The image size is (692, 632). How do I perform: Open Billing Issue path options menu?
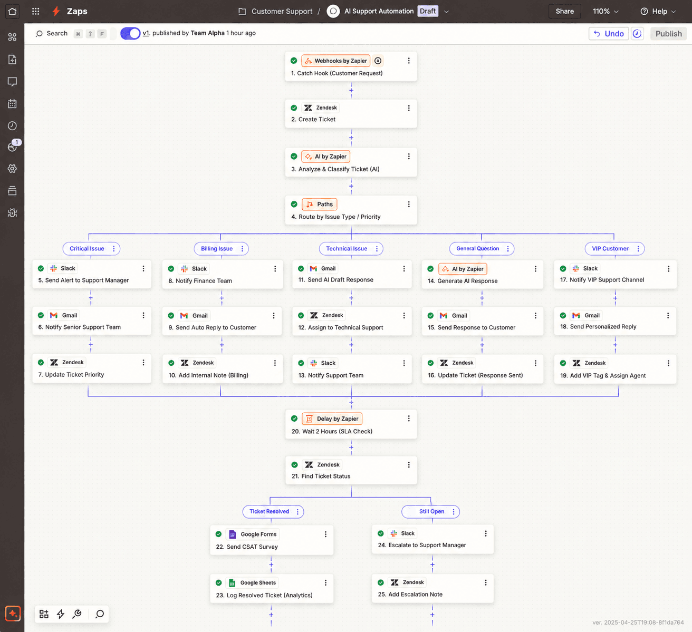tap(243, 249)
